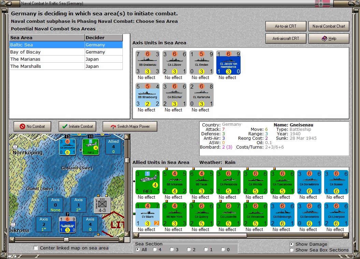
Task: Click left arrow of Allied units scrollbar
Action: (x=136, y=235)
